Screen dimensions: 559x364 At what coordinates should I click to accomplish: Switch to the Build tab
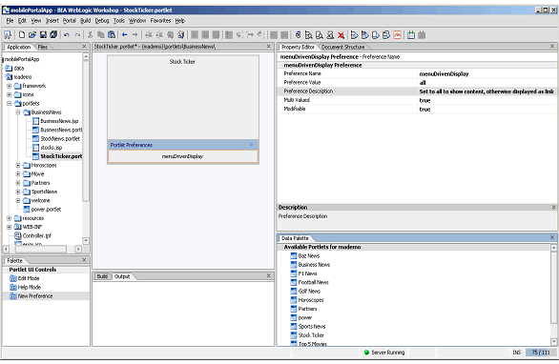pos(102,276)
